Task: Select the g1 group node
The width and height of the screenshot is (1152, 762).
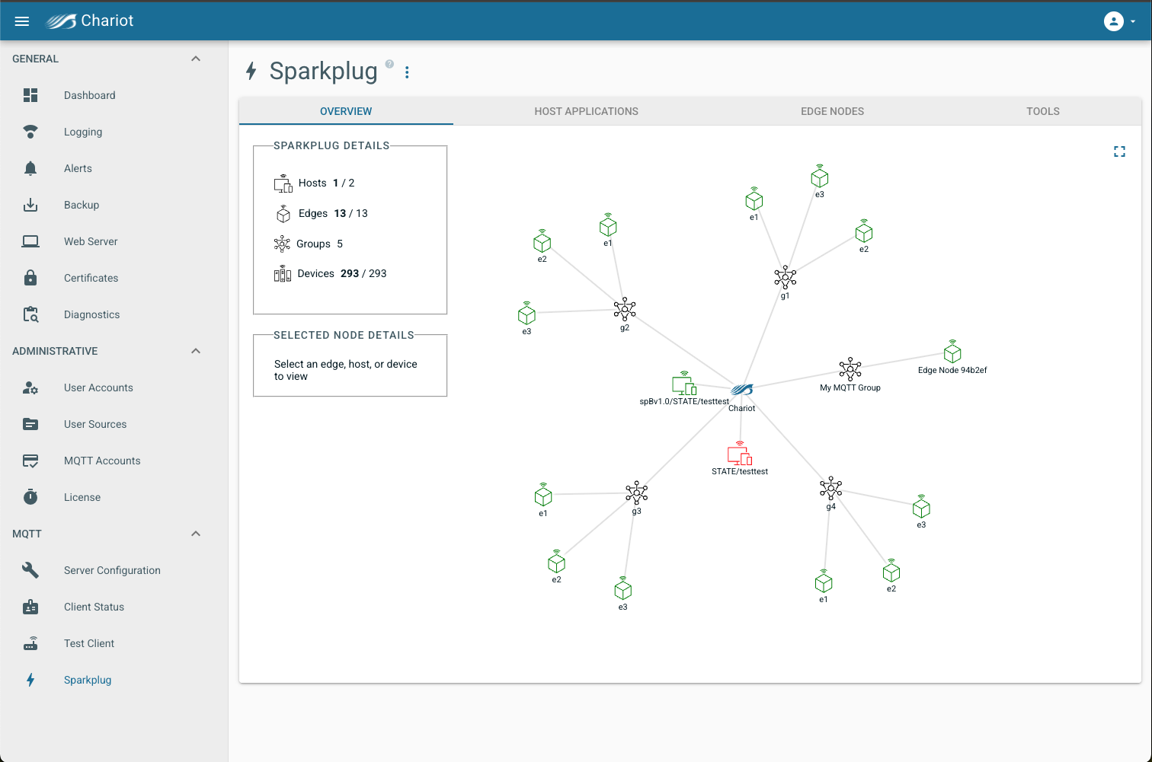Action: click(785, 277)
